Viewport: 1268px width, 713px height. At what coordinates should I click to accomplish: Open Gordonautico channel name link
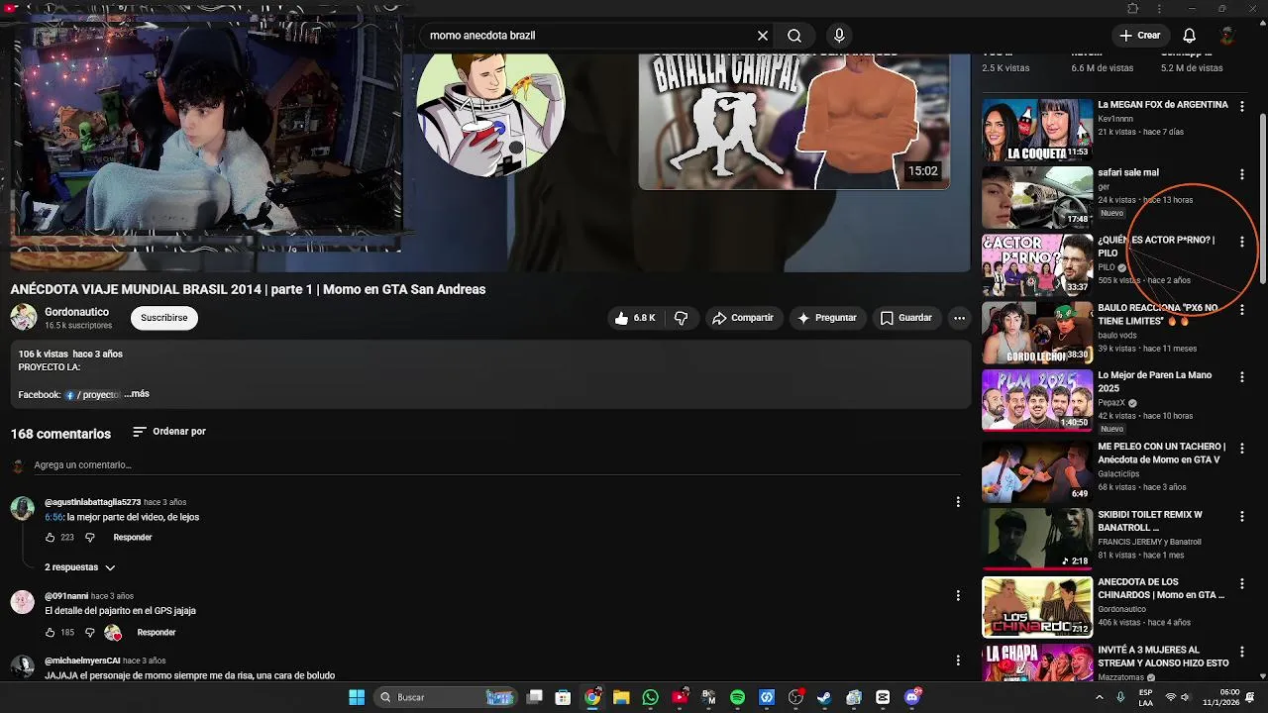(76, 312)
